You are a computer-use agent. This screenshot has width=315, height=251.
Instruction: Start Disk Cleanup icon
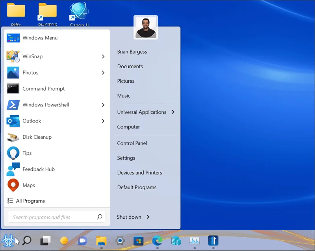pyautogui.click(x=13, y=137)
